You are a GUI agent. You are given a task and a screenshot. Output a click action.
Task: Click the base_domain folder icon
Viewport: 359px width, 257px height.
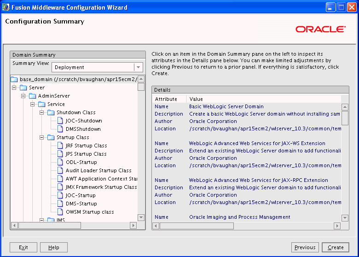tap(14, 80)
